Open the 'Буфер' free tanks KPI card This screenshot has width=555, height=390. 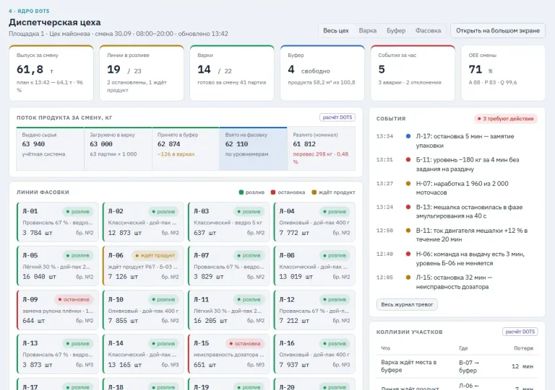pyautogui.click(x=322, y=73)
